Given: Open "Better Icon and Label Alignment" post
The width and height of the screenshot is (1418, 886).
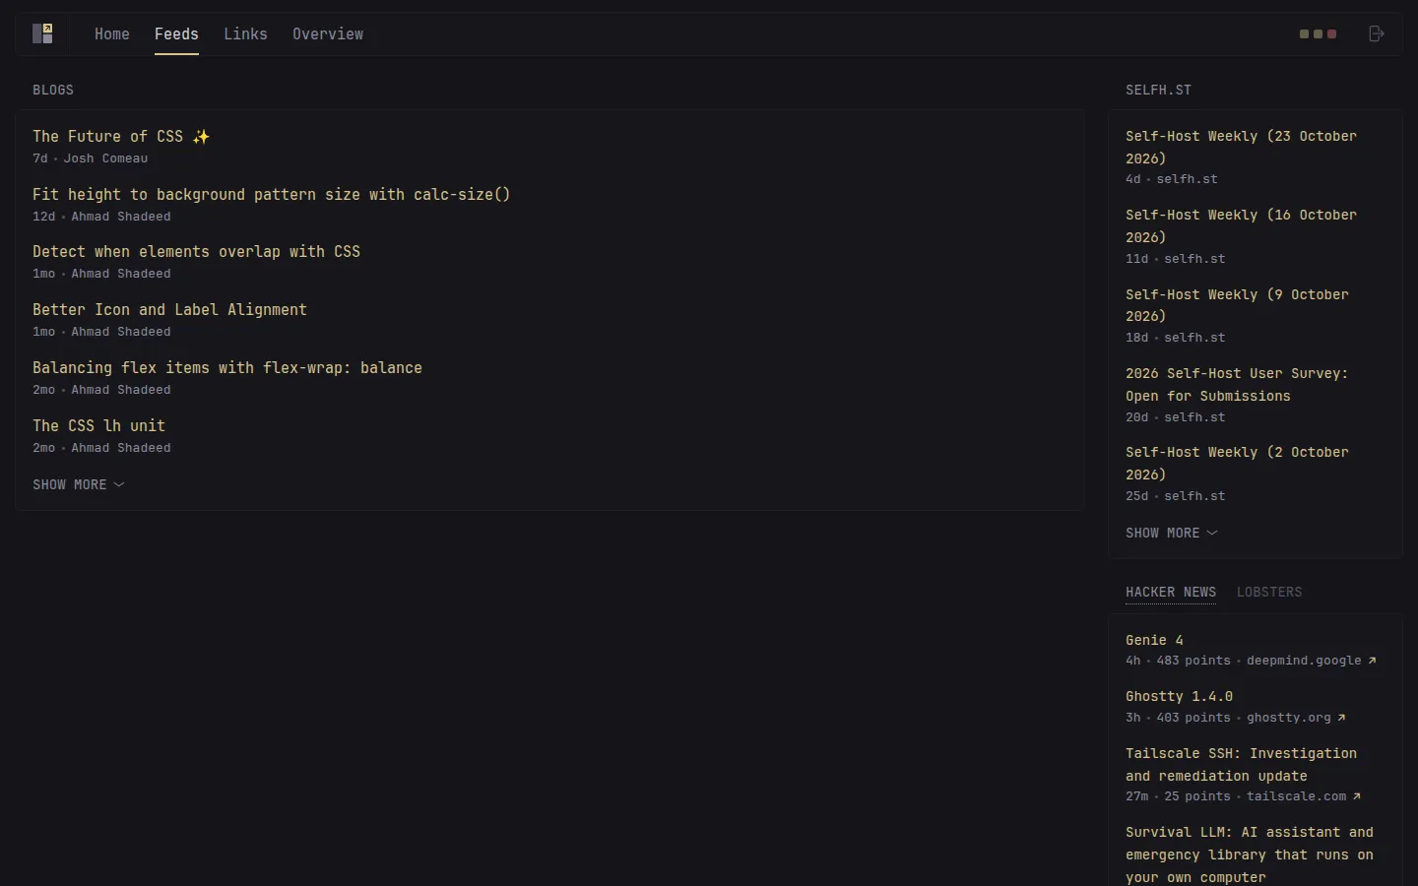Looking at the screenshot, I should [169, 310].
